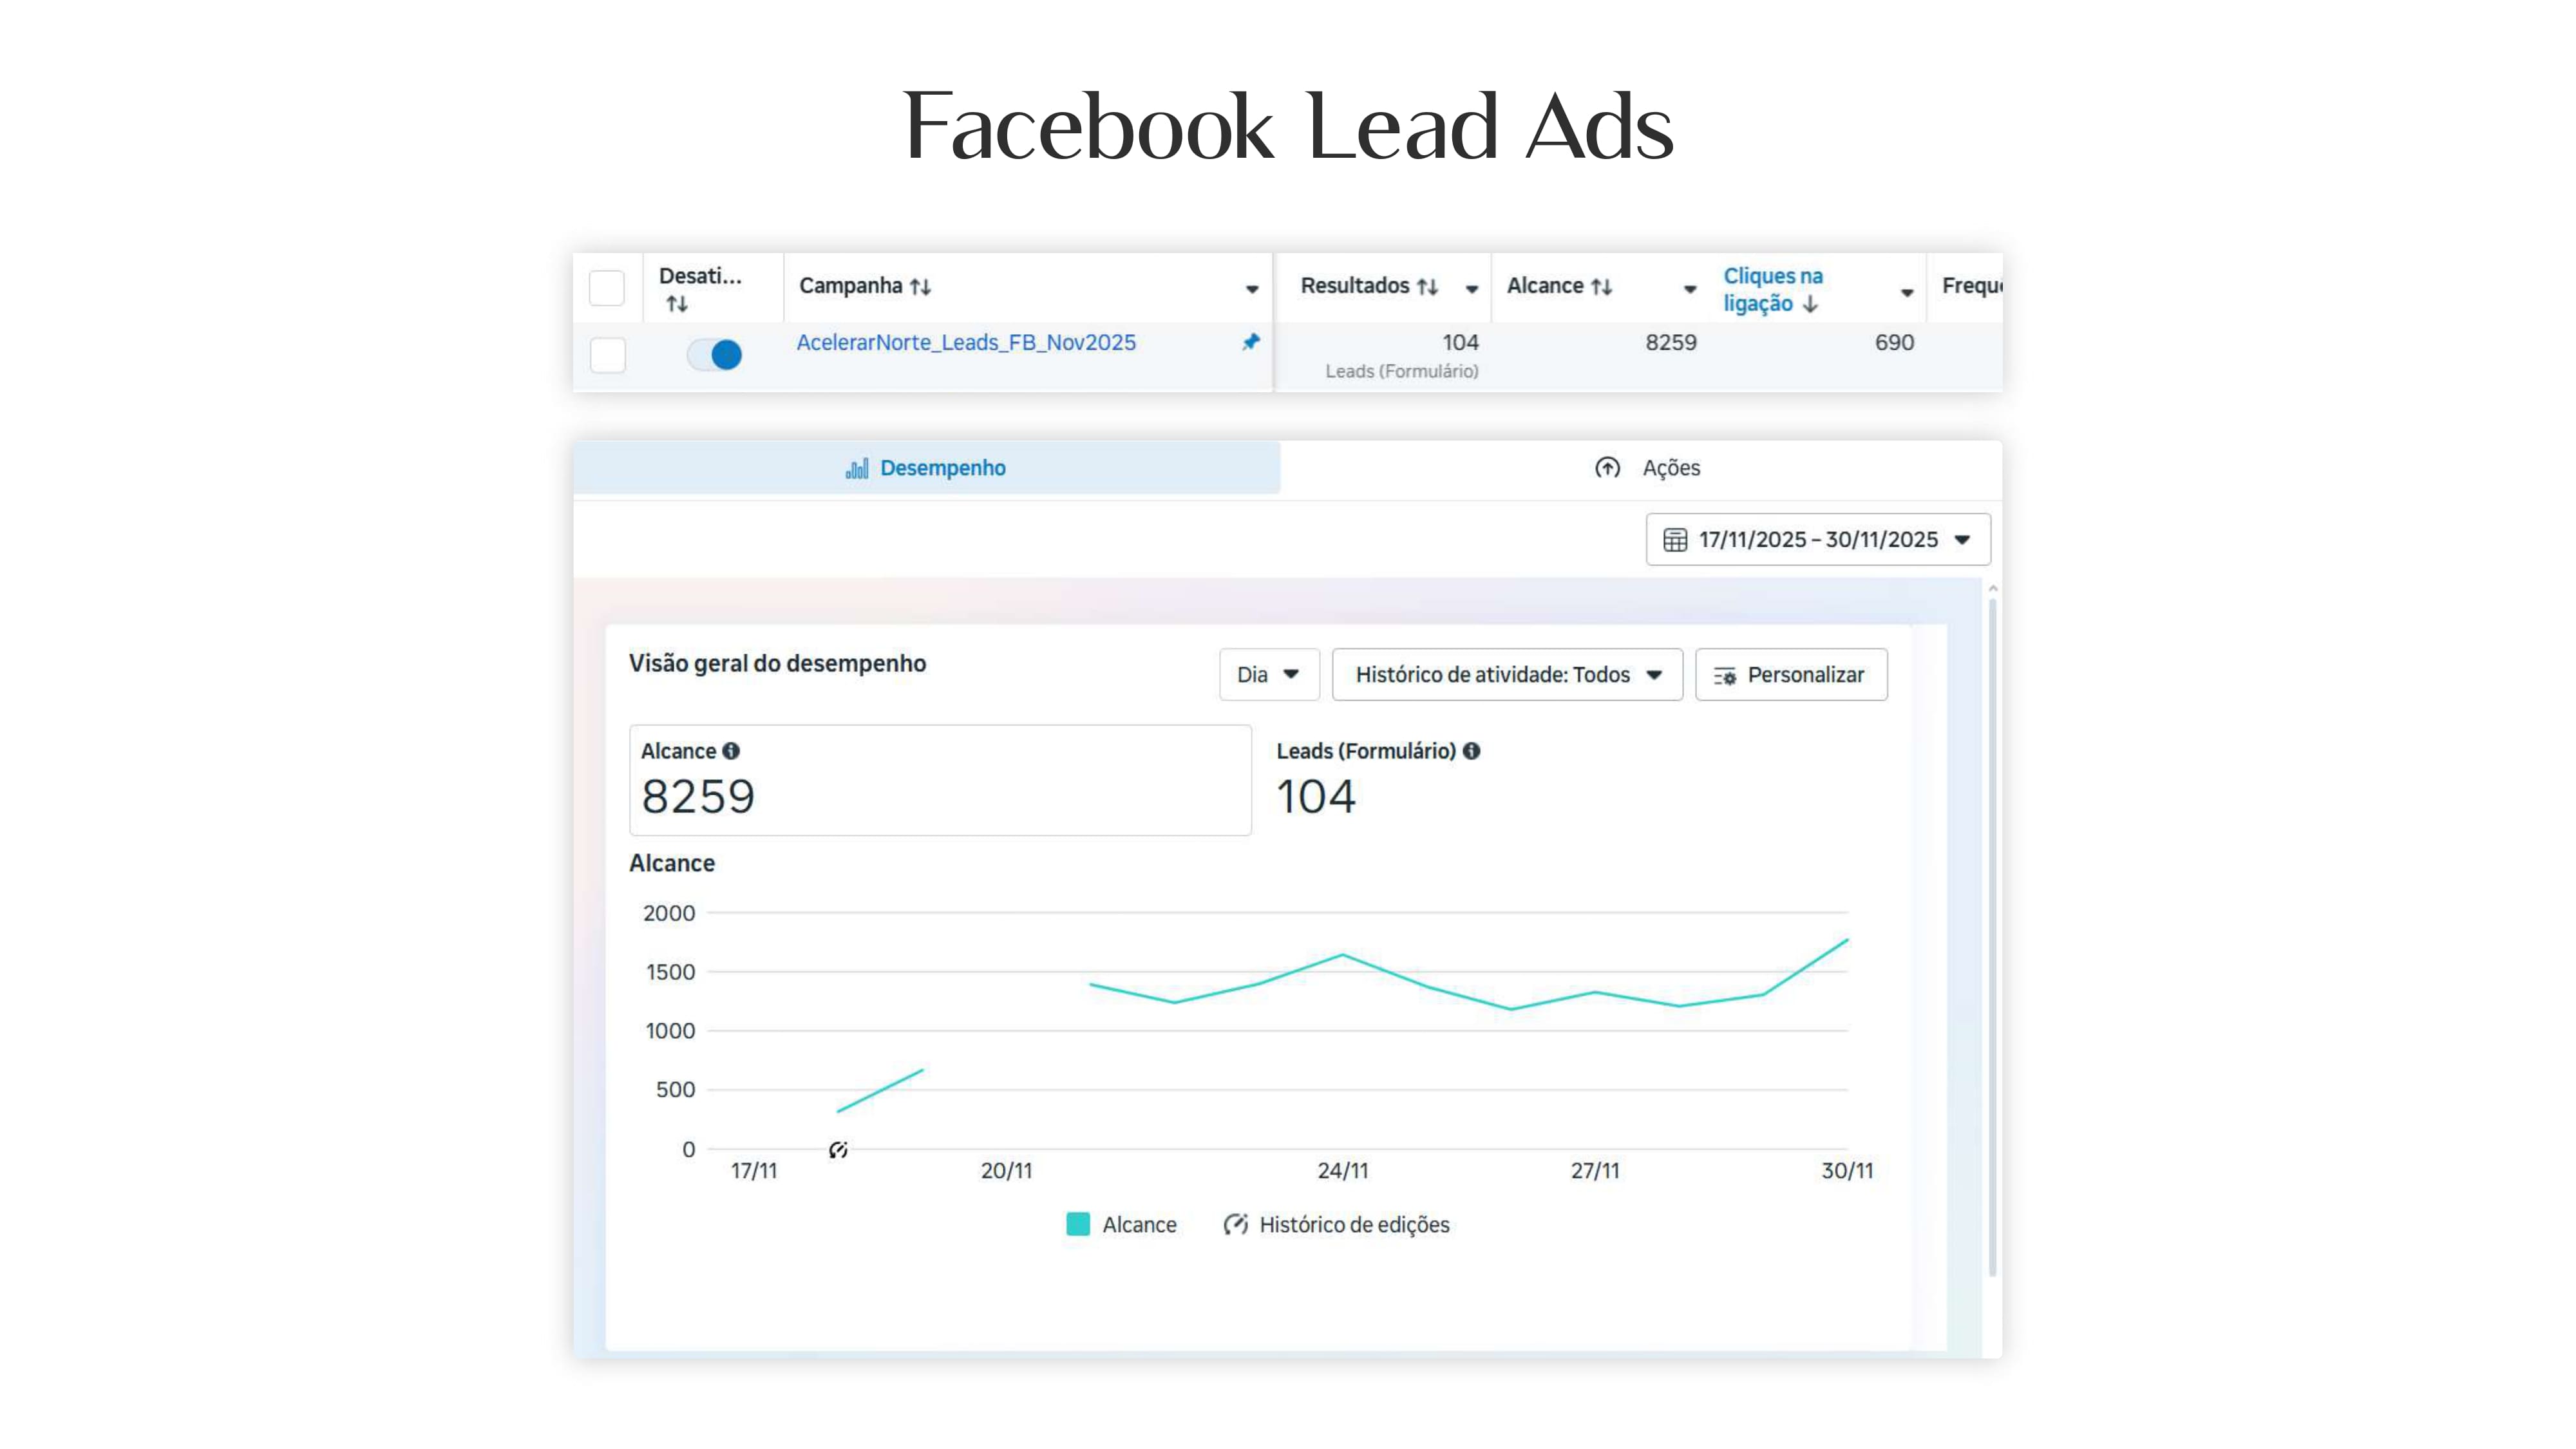Screen dimensions: 2576x1449
Task: Open the 17/11/2025 – 30/11/2025 date picker
Action: [1818, 540]
